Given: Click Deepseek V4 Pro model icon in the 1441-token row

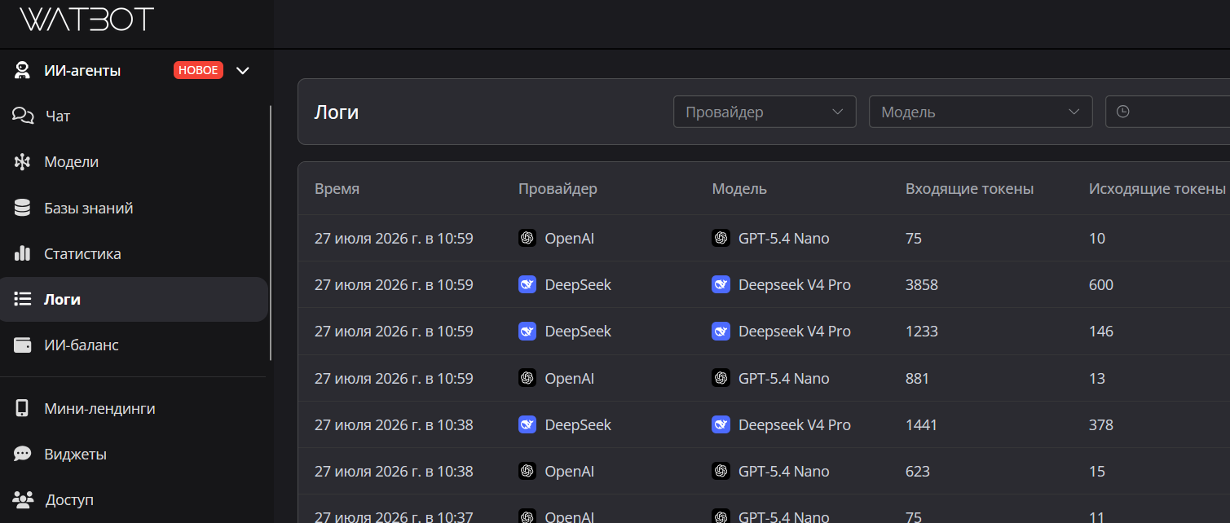Looking at the screenshot, I should point(721,424).
